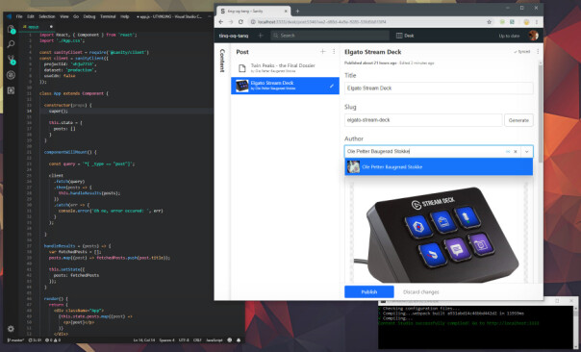Click errors and warnings count in status bar
Viewport: 581px width, 352px height.
53,339
